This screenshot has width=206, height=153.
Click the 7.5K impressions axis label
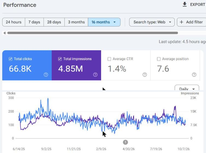pos(194,125)
